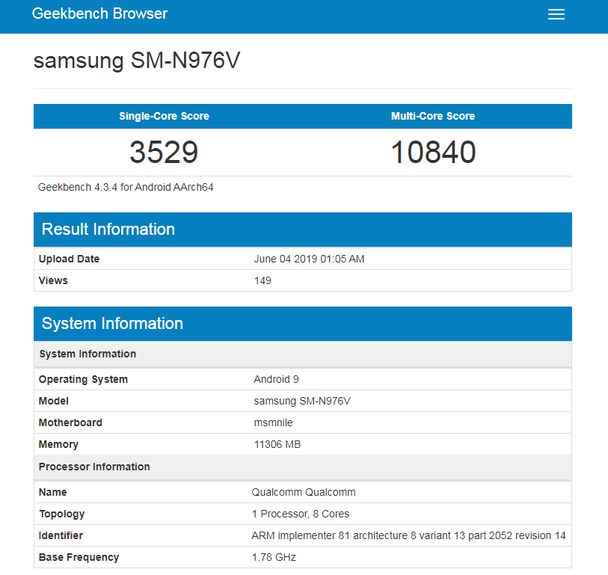Image resolution: width=608 pixels, height=575 pixels.
Task: Select the Operating System label
Action: 83,379
